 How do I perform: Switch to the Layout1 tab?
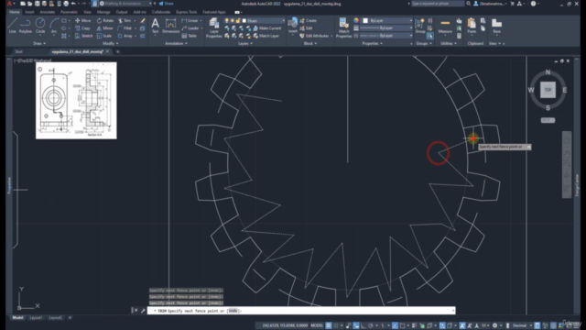pyautogui.click(x=36, y=318)
